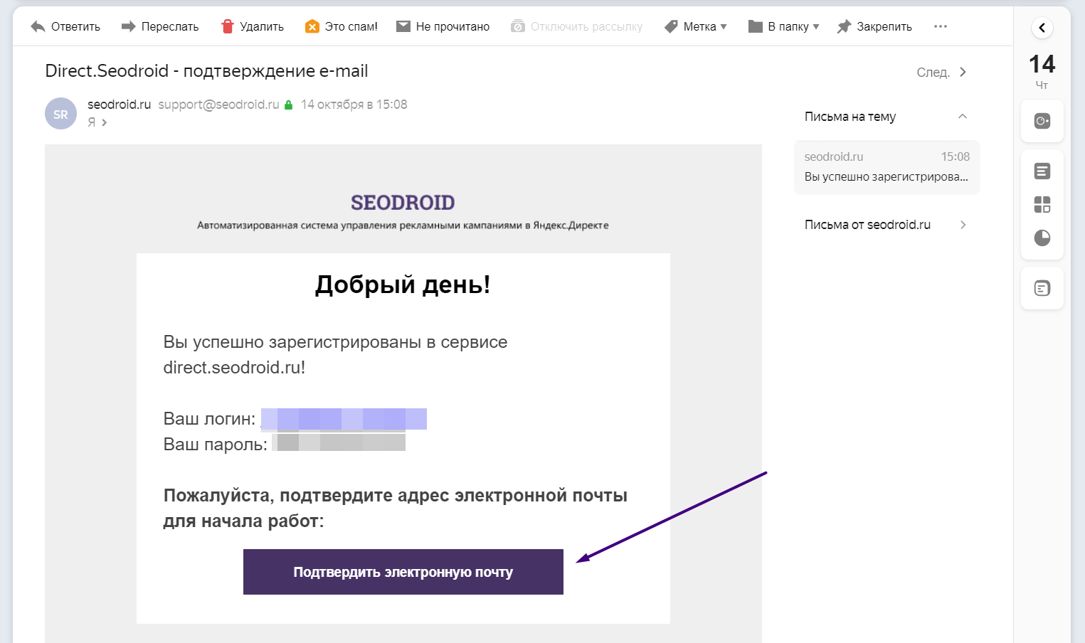This screenshot has width=1085, height=643.
Task: Click the SR sender avatar
Action: (x=60, y=114)
